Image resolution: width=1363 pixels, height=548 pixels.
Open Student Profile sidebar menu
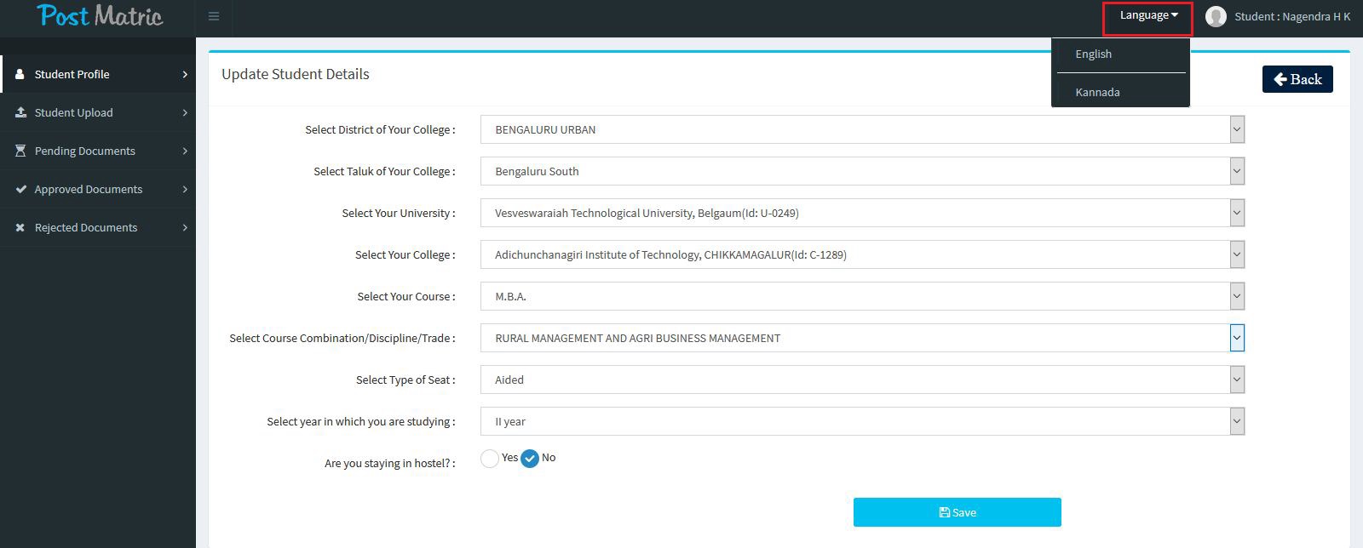[98, 74]
